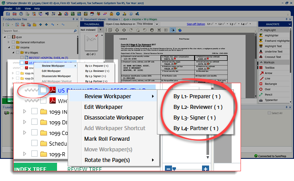The width and height of the screenshot is (294, 181).
Task: Check the 1099-R folder checkbox in zoomed tree
Action: pos(34,154)
